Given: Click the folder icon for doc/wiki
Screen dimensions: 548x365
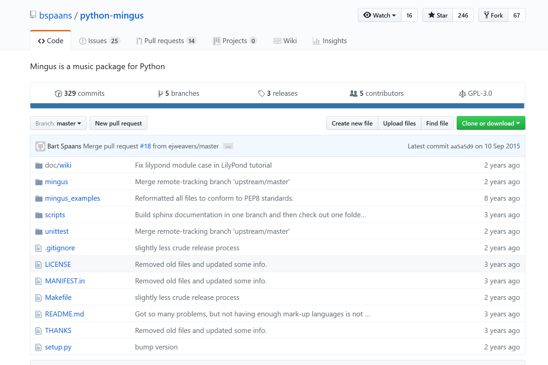Looking at the screenshot, I should coord(39,166).
